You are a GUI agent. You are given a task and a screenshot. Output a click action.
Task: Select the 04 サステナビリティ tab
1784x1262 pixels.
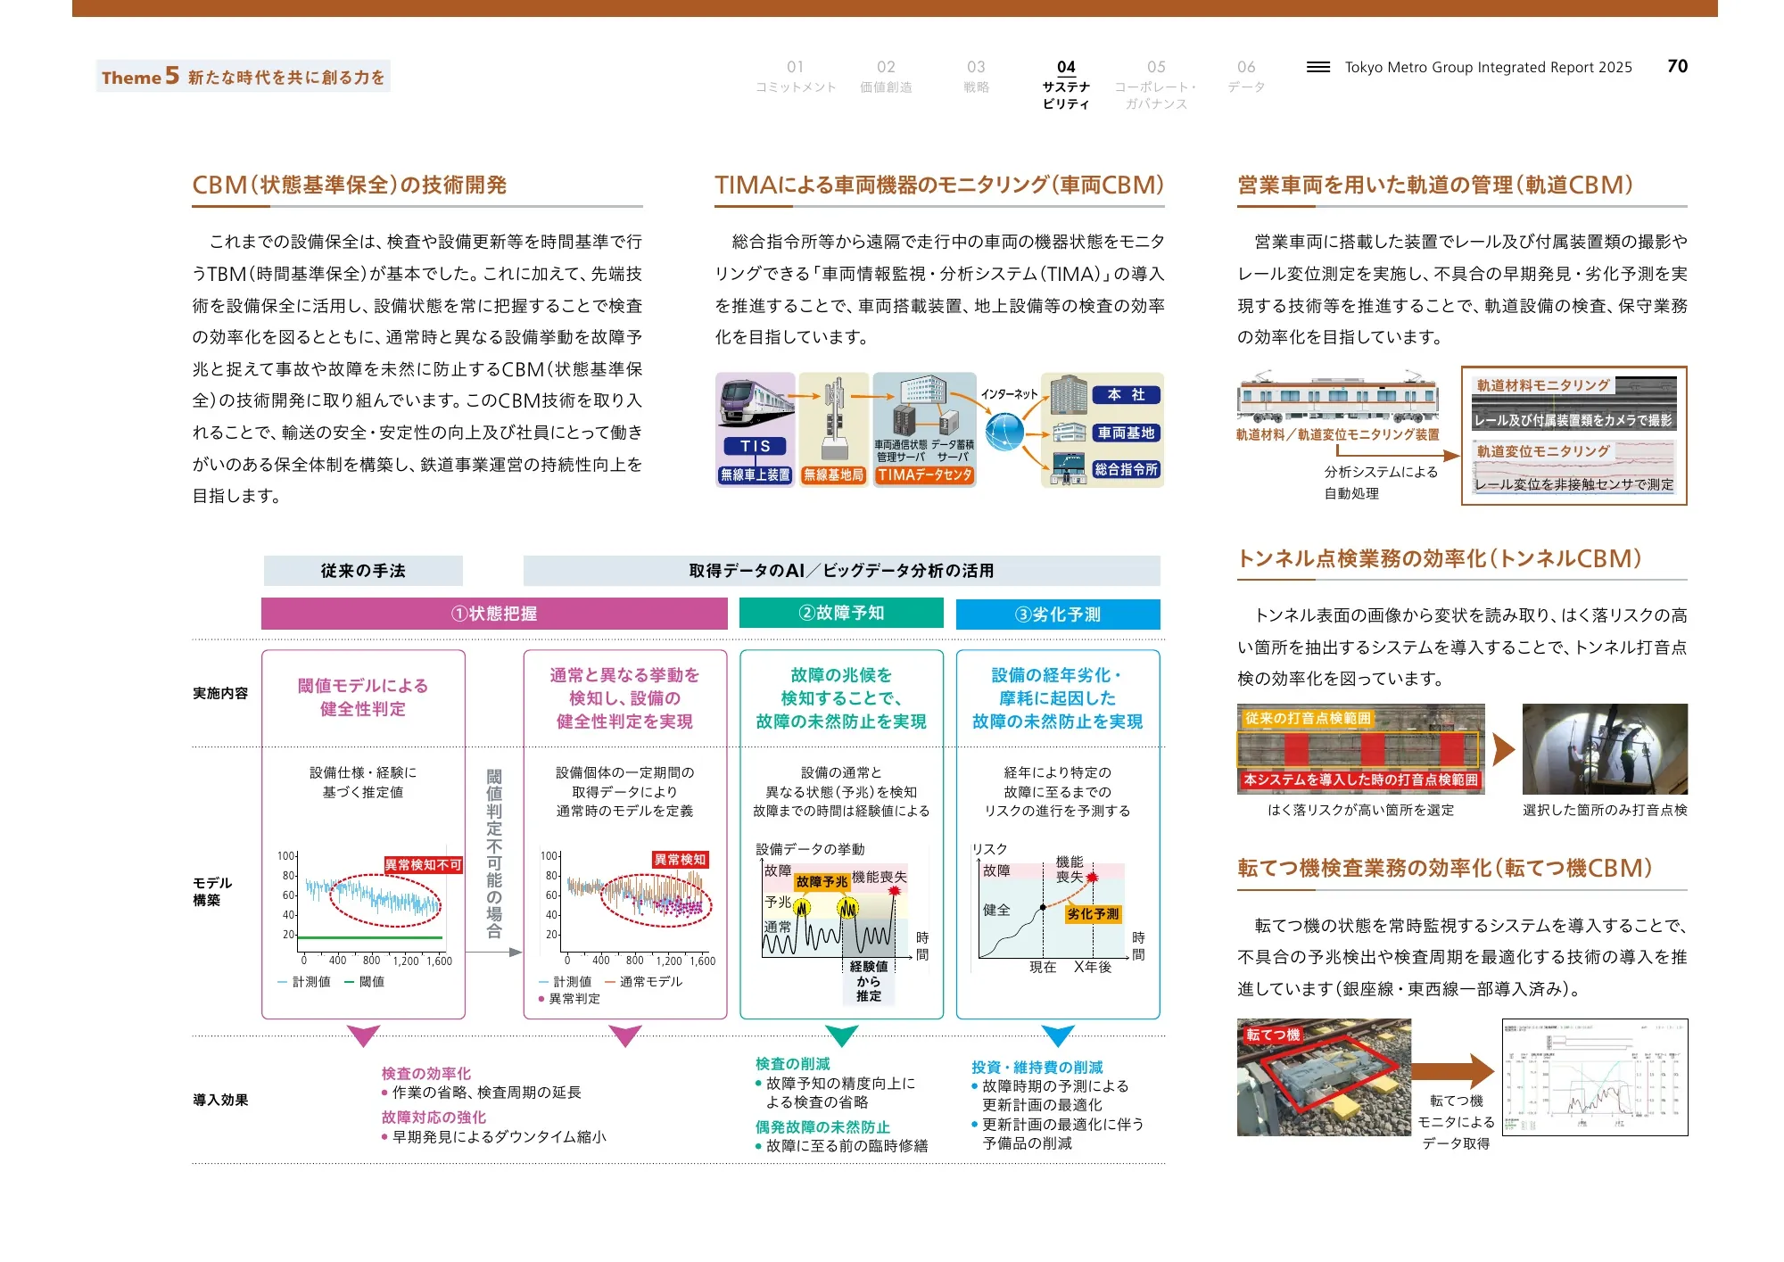coord(1066,85)
